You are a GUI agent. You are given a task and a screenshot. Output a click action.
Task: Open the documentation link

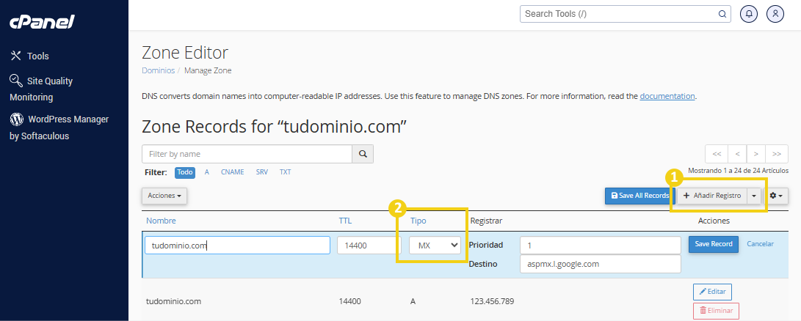(x=667, y=96)
